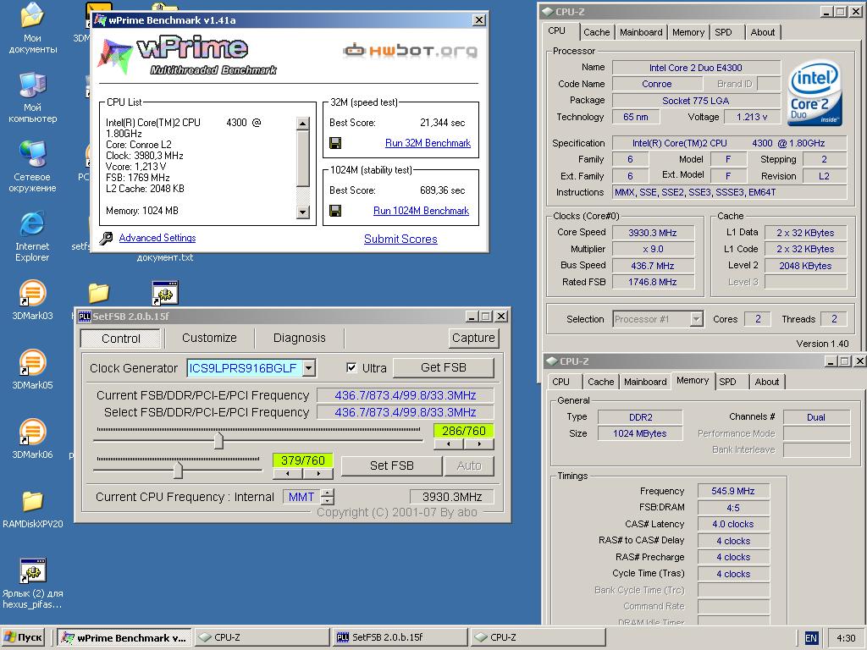Toggle the Ultra checkbox in SetFSB
867x650 pixels.
coord(351,367)
